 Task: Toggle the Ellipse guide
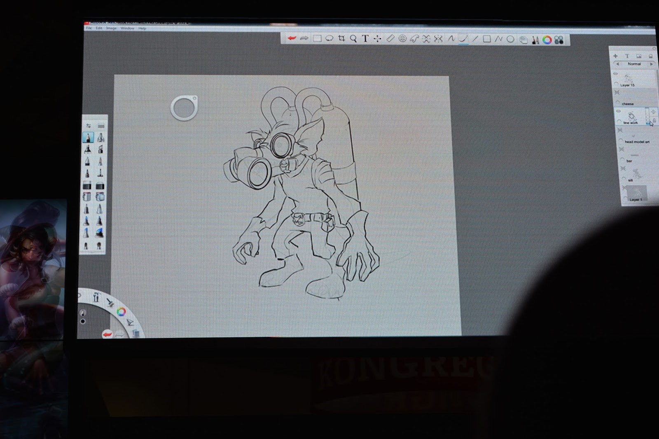tap(402, 39)
